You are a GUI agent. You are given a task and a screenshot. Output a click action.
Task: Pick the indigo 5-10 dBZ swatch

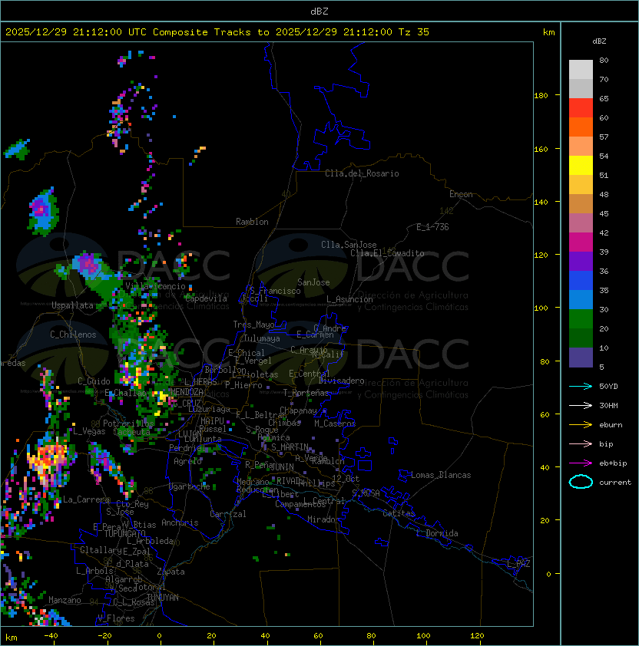click(581, 358)
